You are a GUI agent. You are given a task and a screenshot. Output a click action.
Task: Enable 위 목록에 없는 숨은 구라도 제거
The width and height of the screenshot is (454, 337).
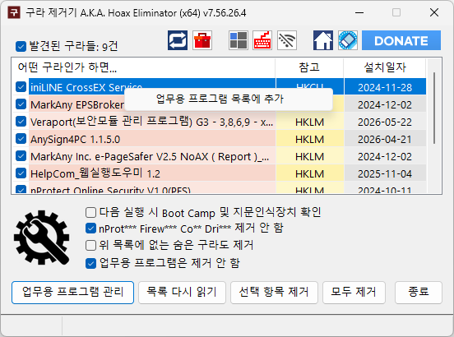click(91, 245)
